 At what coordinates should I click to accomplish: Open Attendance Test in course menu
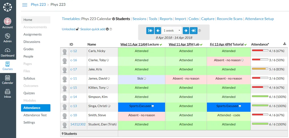coord(35,115)
